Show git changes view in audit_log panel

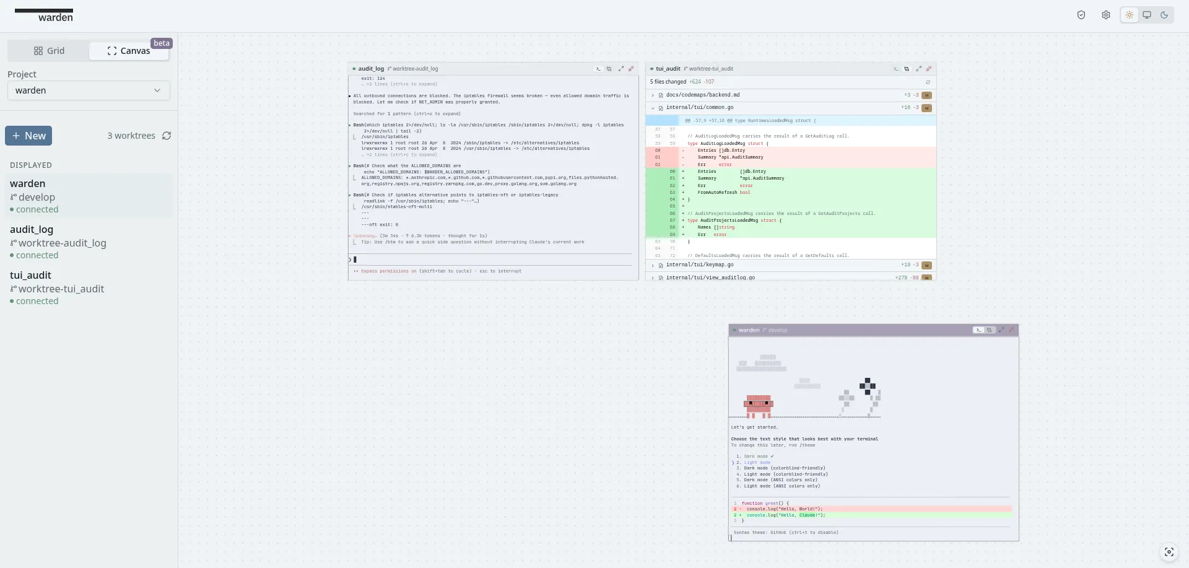click(609, 69)
